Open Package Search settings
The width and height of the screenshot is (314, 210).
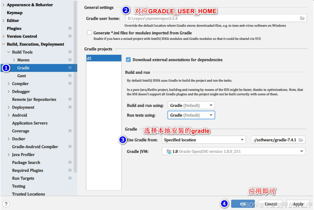tap(26, 163)
